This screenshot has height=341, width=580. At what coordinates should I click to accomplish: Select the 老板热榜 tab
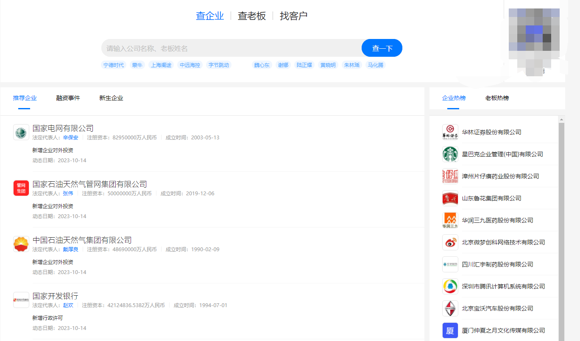pos(497,98)
